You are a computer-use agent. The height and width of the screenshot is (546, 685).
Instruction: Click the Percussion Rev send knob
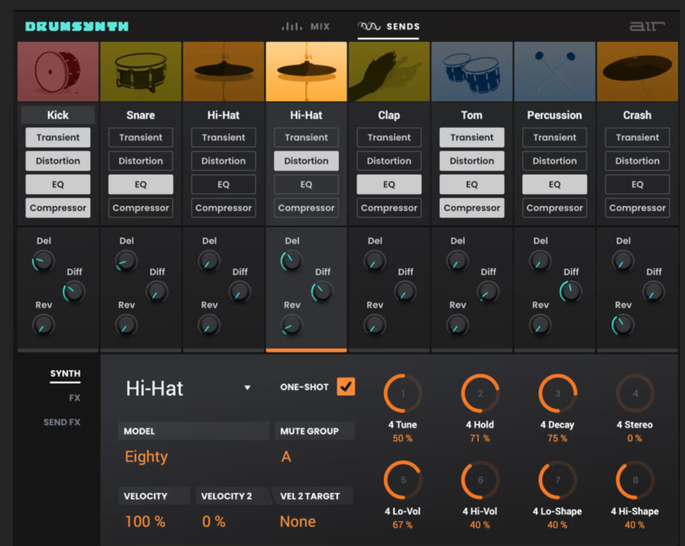[540, 325]
